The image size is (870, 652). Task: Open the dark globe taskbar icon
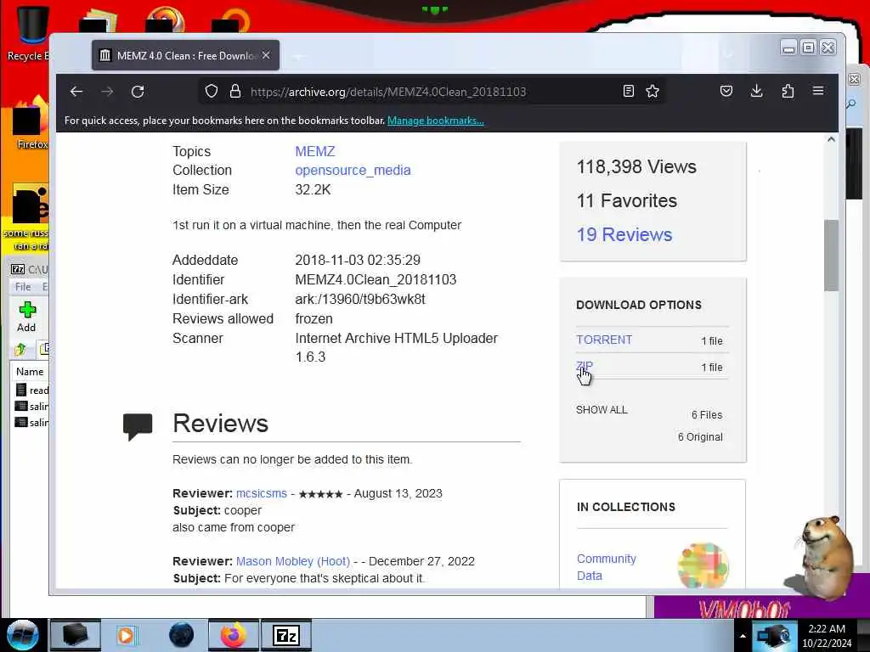coord(181,635)
